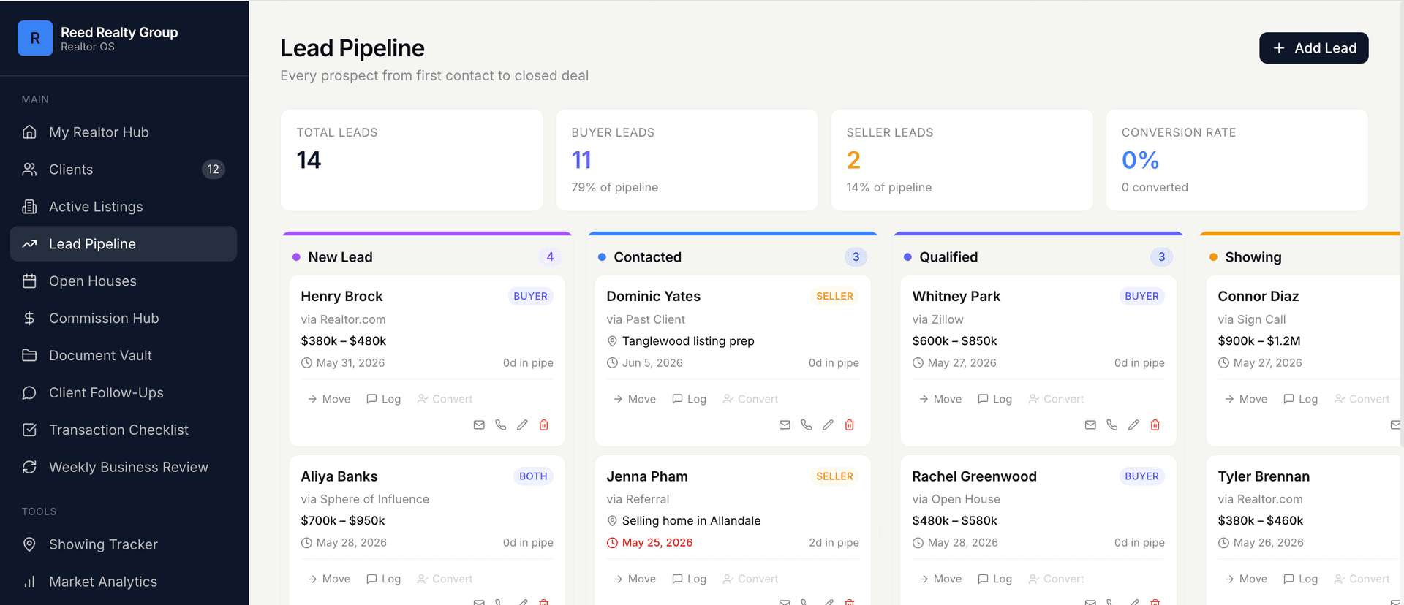Log activity for Jenna Pham

(x=690, y=579)
